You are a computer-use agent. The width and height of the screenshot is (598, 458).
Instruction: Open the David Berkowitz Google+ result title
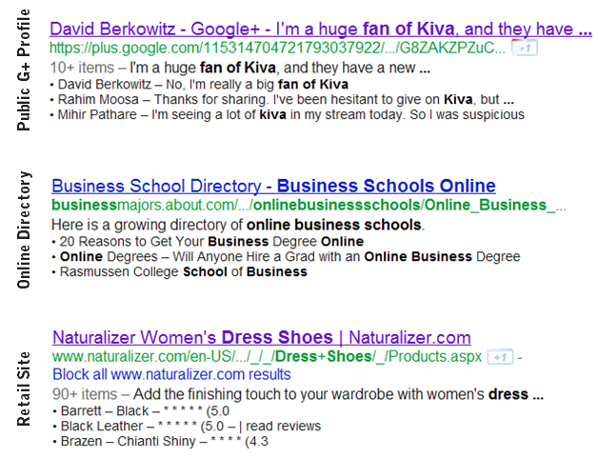pyautogui.click(x=321, y=29)
